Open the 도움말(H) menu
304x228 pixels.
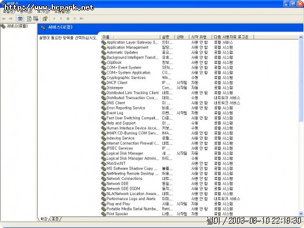click(62, 12)
